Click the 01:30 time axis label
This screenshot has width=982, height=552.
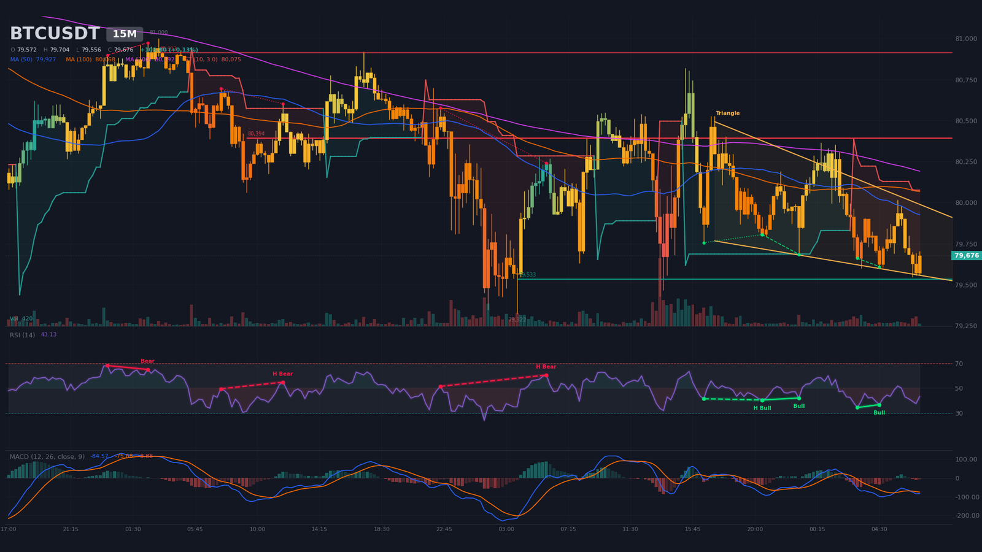(133, 529)
